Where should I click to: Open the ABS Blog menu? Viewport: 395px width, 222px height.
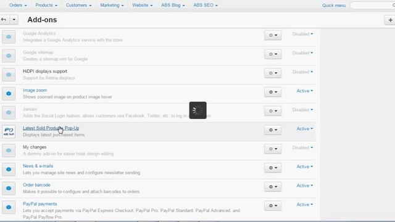[x=173, y=5]
